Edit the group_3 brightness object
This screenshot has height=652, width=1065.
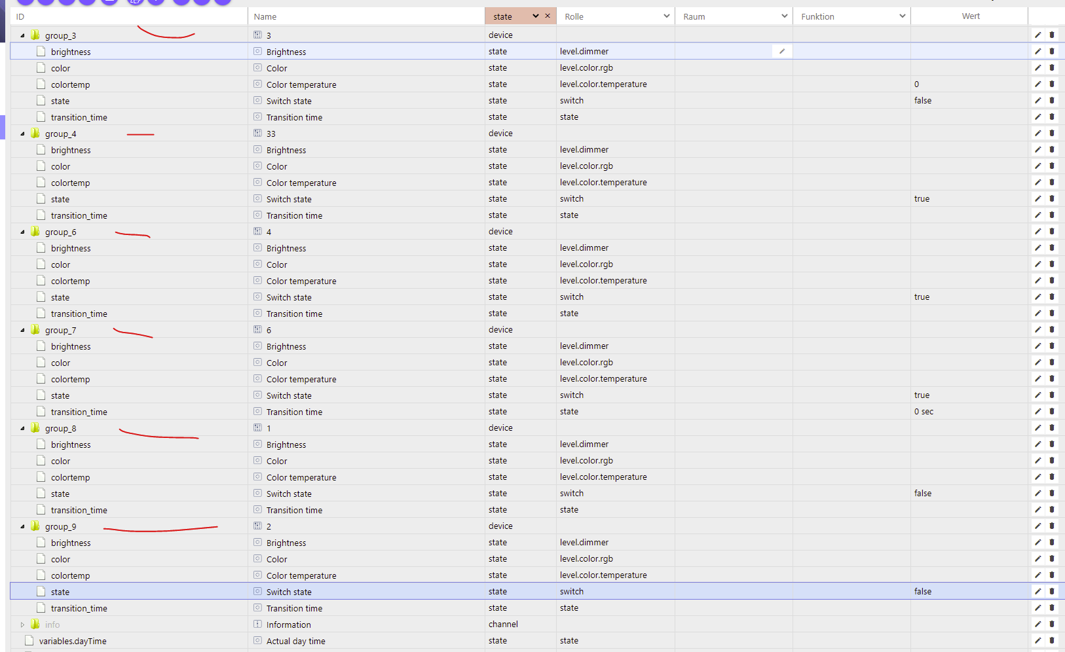[x=1037, y=51]
